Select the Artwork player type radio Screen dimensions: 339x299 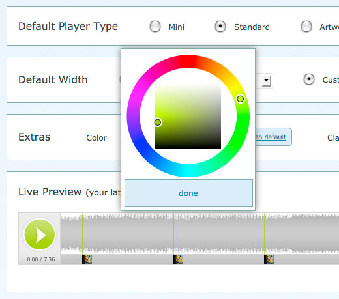tap(306, 27)
